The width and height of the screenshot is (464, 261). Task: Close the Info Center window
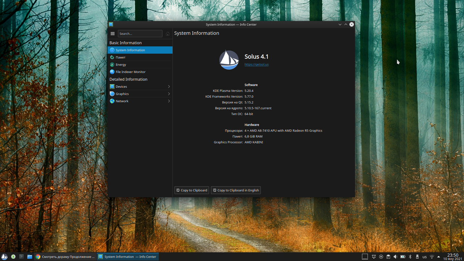[352, 24]
